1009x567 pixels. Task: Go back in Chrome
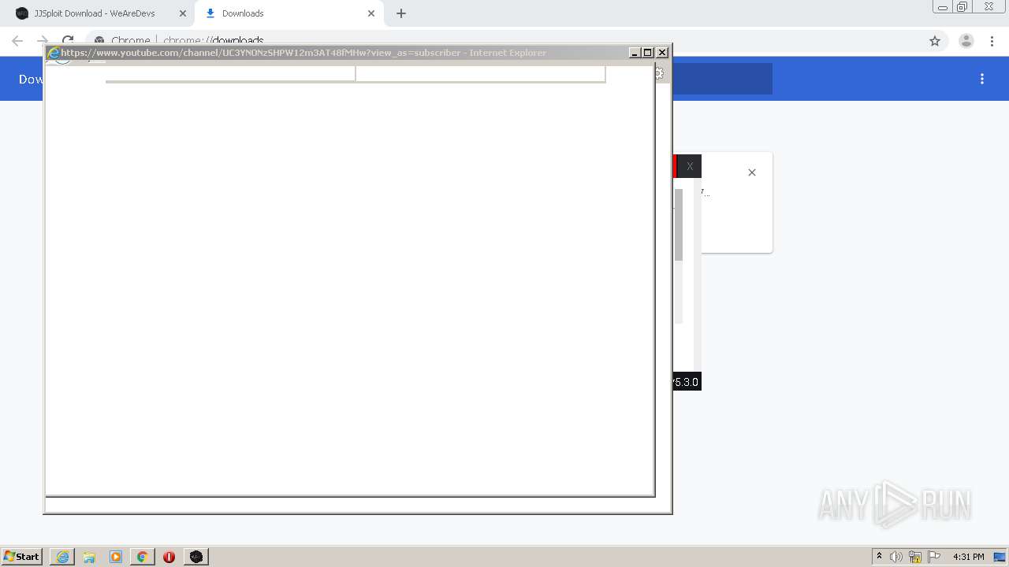coord(17,41)
